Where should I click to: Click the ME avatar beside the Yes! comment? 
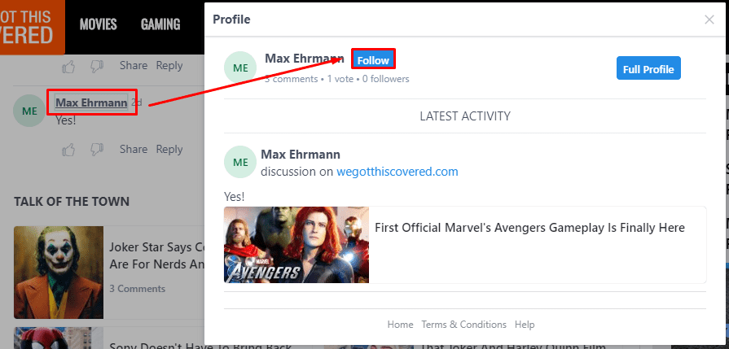tap(29, 111)
